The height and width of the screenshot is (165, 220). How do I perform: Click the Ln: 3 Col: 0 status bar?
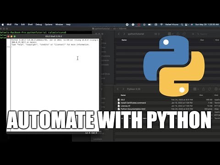91,133
